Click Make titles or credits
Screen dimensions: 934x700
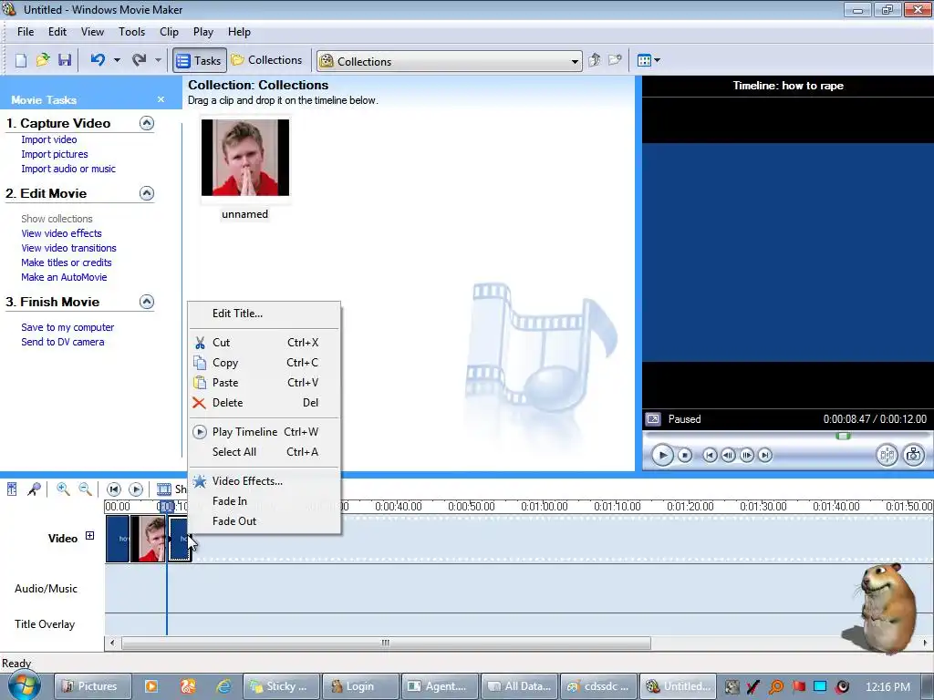[x=66, y=262]
